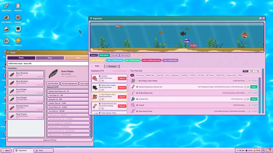This screenshot has height=153, width=273.
Task: Select the Scout Dinghy Seas the Day boat
Action: (26, 91)
